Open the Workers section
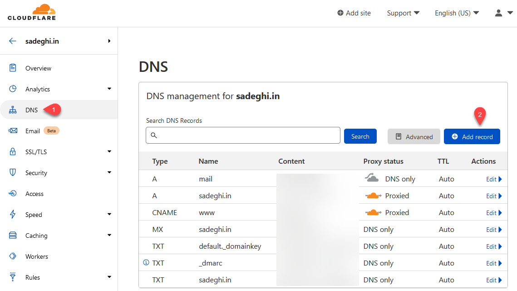This screenshot has width=517, height=291. pyautogui.click(x=37, y=256)
